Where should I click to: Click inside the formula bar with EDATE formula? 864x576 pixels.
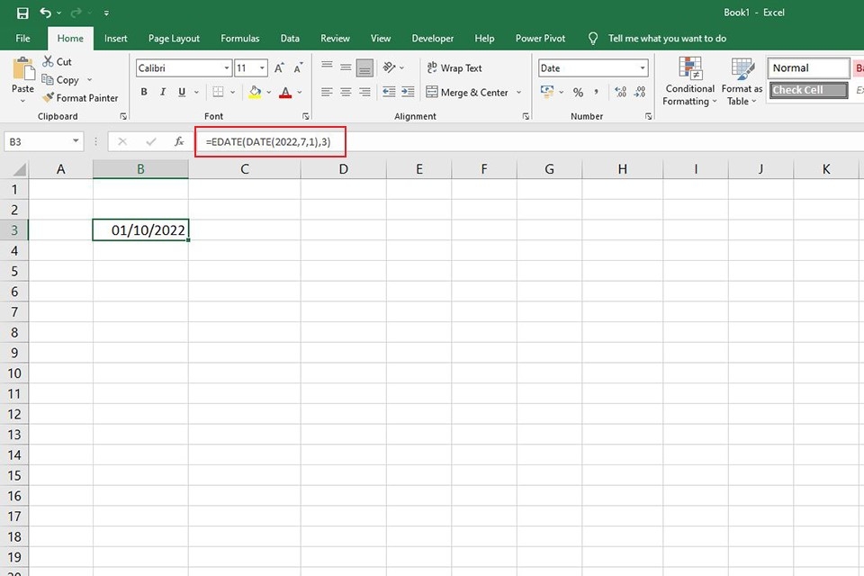pyautogui.click(x=450, y=142)
